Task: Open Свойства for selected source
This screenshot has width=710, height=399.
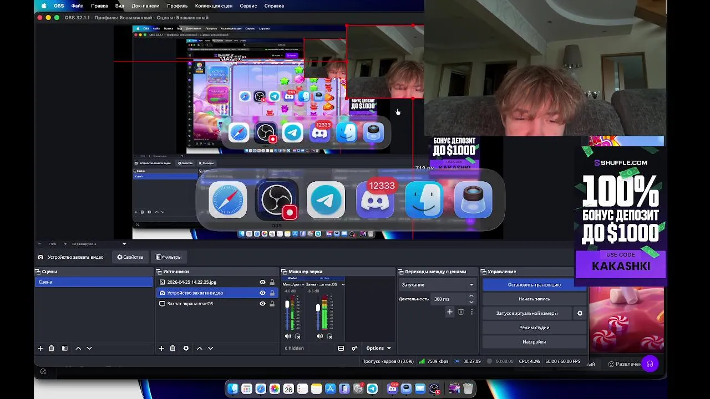Action: tap(130, 257)
